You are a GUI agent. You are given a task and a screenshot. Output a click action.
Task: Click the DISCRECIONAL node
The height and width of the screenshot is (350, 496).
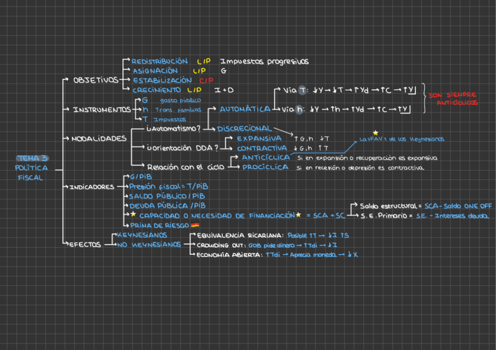(244, 129)
